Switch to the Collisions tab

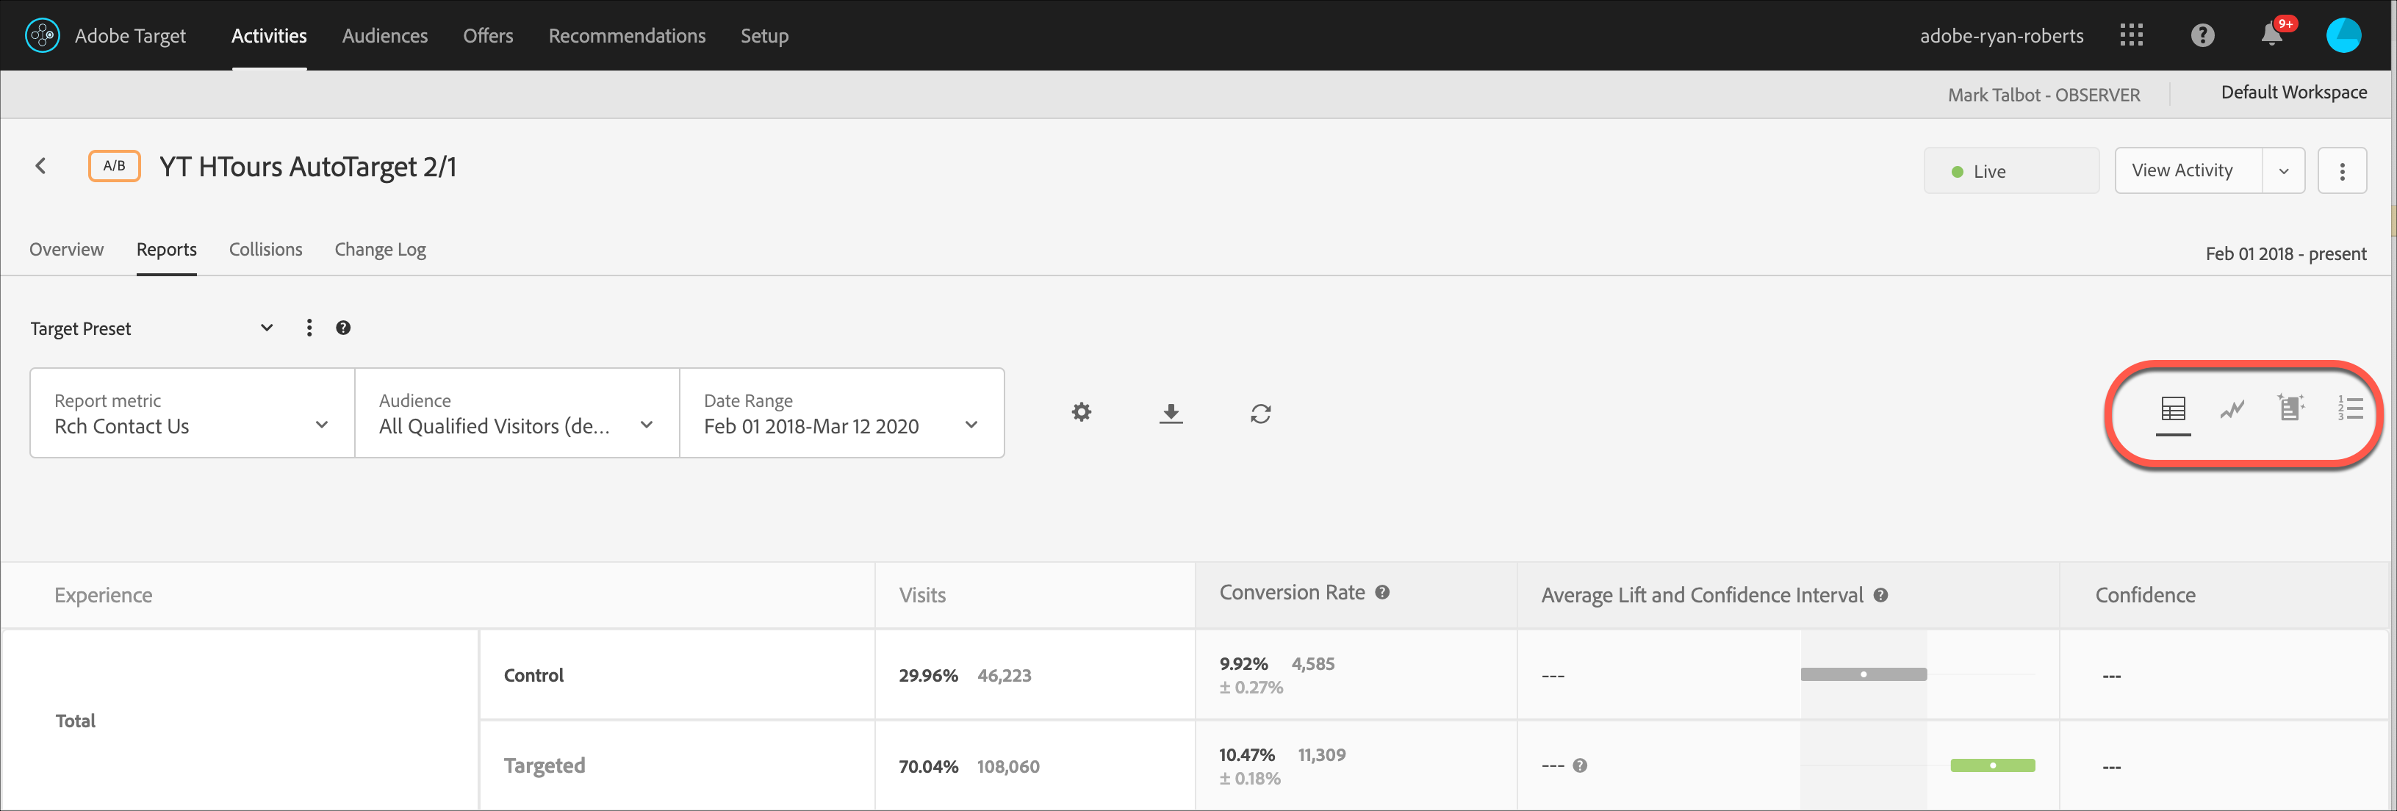(265, 249)
